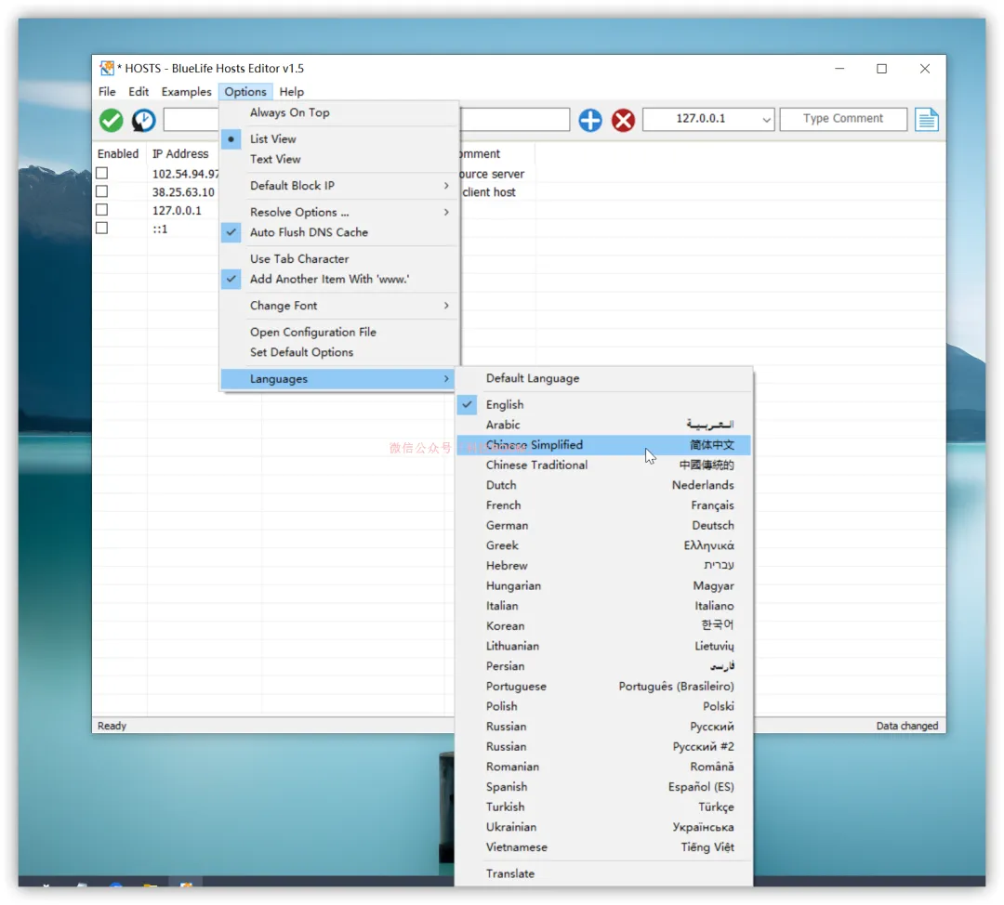Click the blue plus Add icon

pos(589,120)
